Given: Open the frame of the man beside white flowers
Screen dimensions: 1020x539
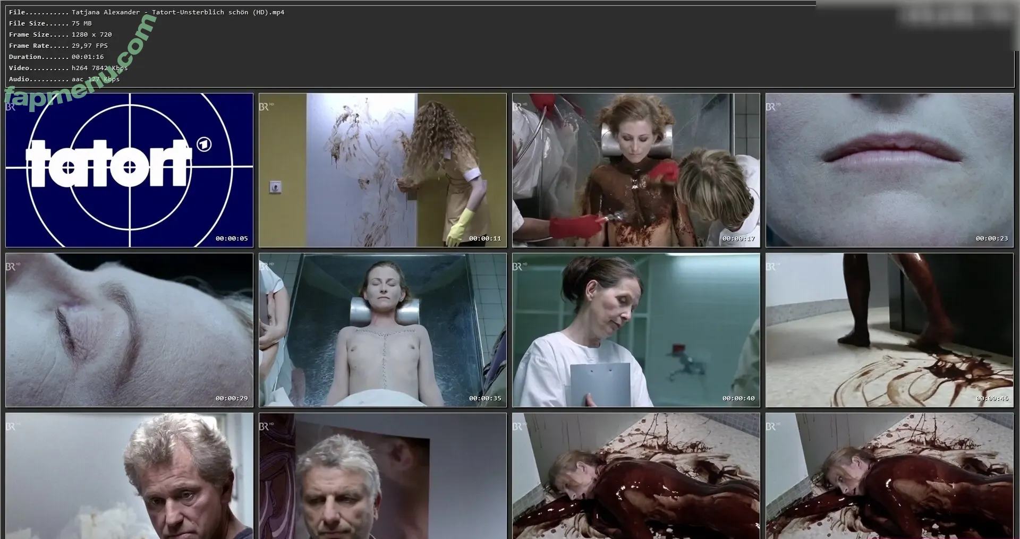Looking at the screenshot, I should tap(129, 476).
